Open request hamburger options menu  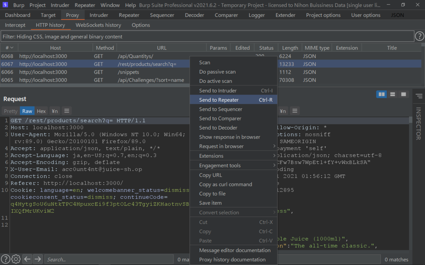[67, 111]
